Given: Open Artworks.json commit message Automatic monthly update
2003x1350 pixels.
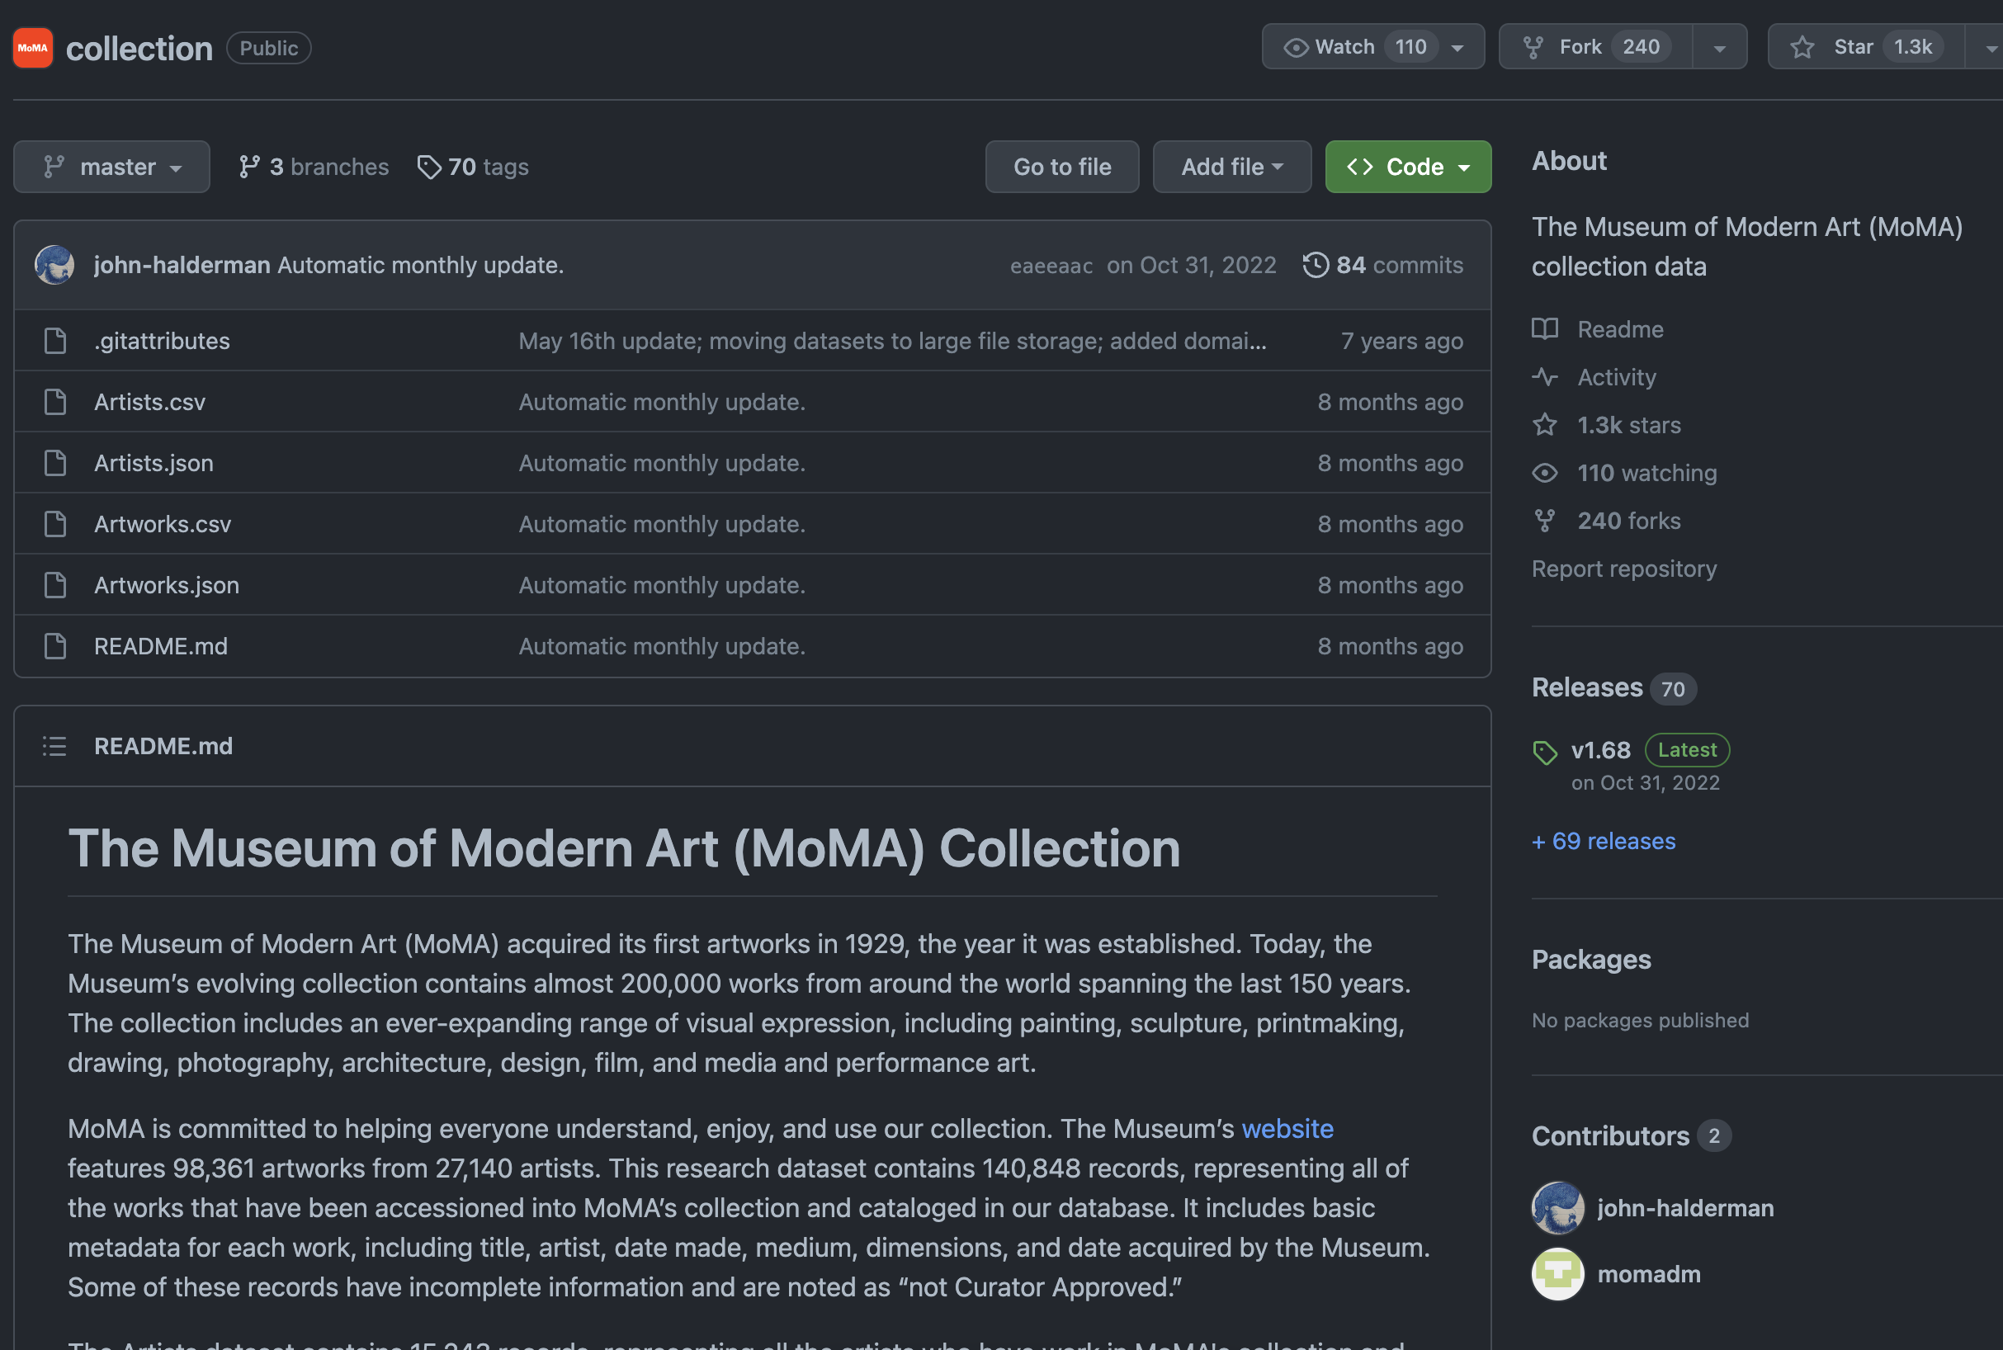Looking at the screenshot, I should pyautogui.click(x=661, y=585).
